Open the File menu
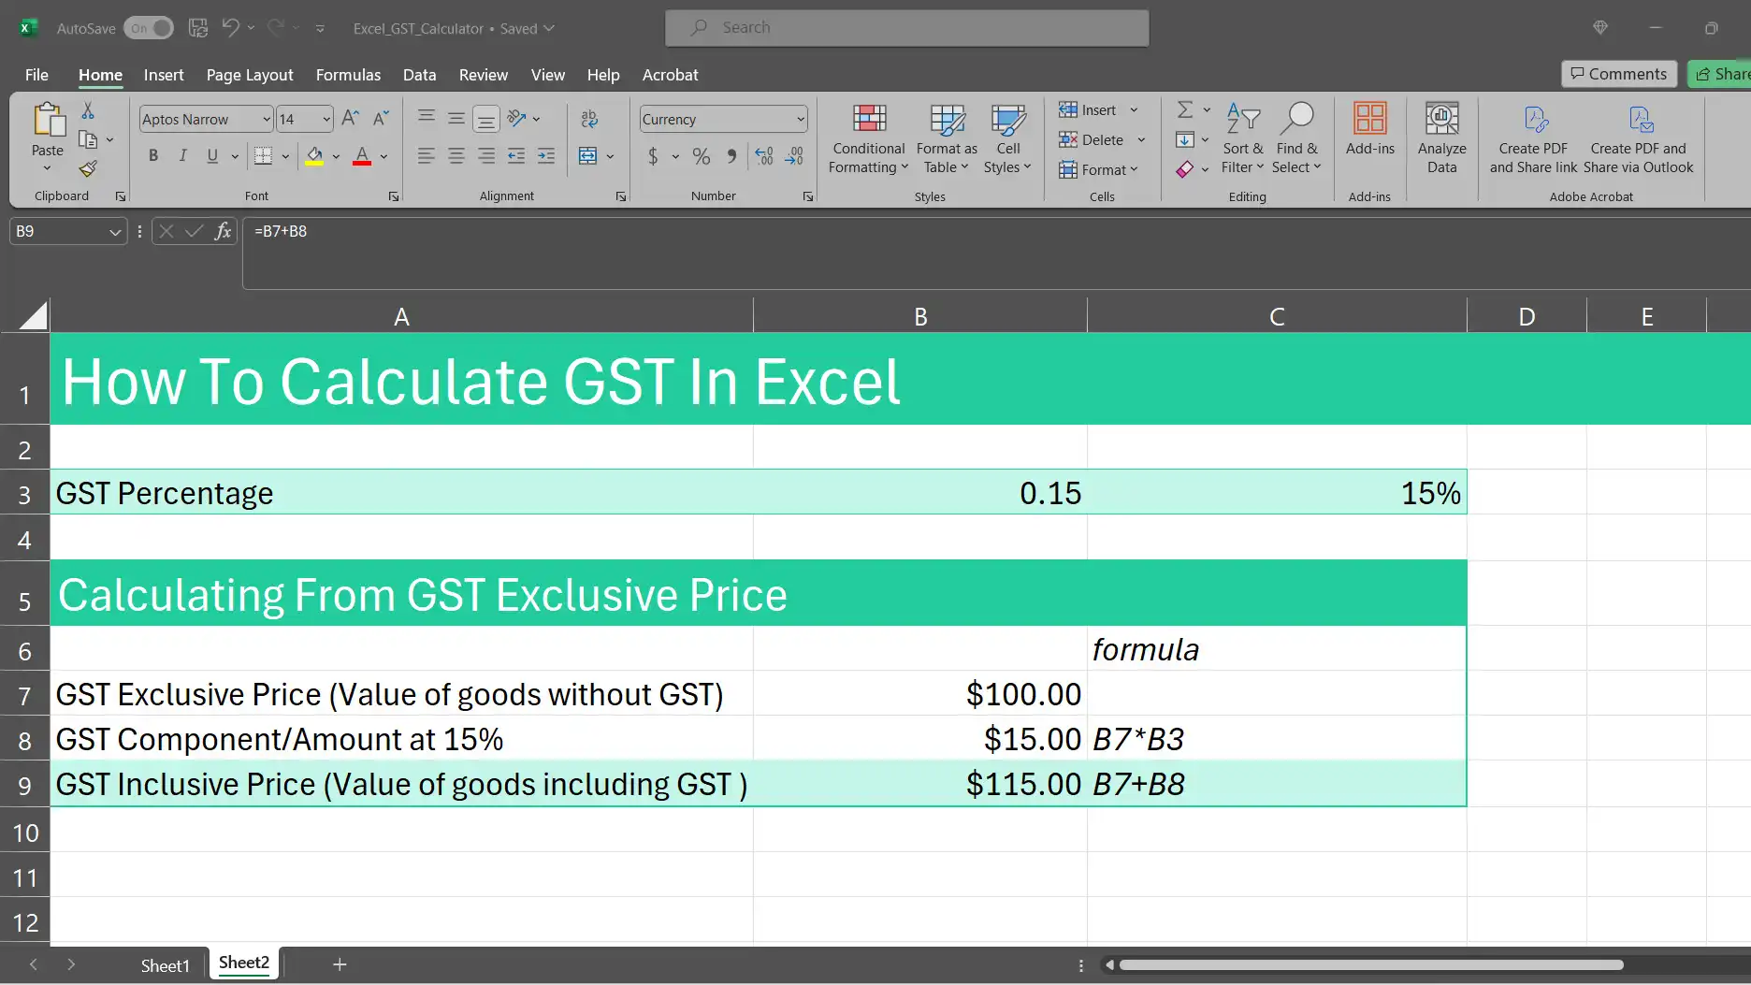Screen dimensions: 1751x985 pyautogui.click(x=36, y=75)
